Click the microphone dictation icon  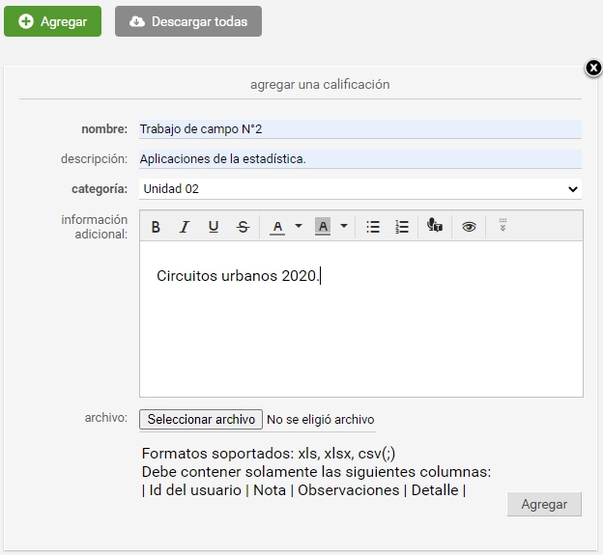click(x=435, y=226)
